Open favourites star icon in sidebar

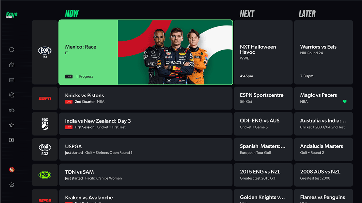coord(12,125)
